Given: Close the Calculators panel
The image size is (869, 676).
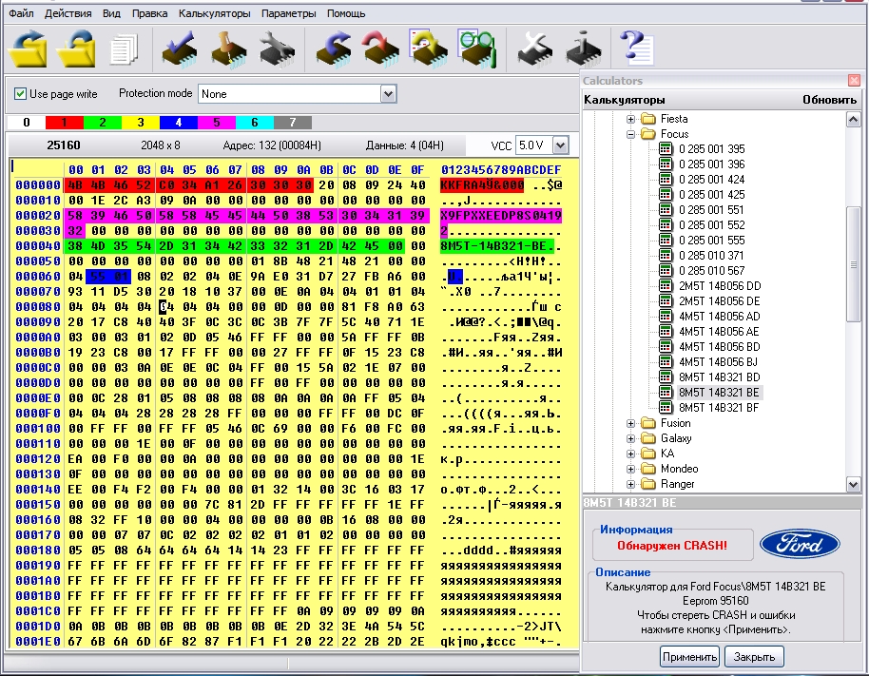Looking at the screenshot, I should pyautogui.click(x=854, y=81).
